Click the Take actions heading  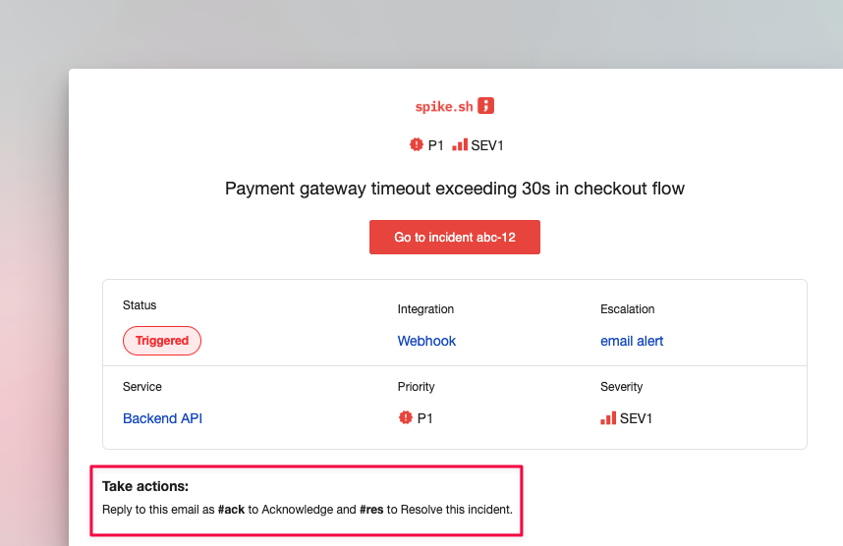(x=145, y=486)
